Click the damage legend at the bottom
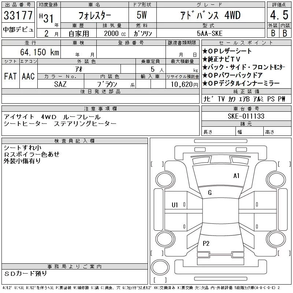 [141, 288]
